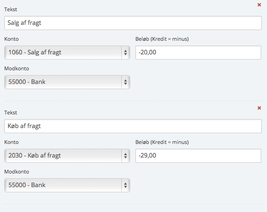This screenshot has height=212, width=267.
Task: Click arrows on first entry's Bank offset selector
Action: [126, 82]
